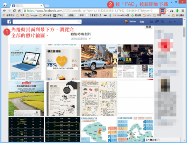Reload the page with the refresh icon
Screen dimensions: 187x143
coord(14,11)
